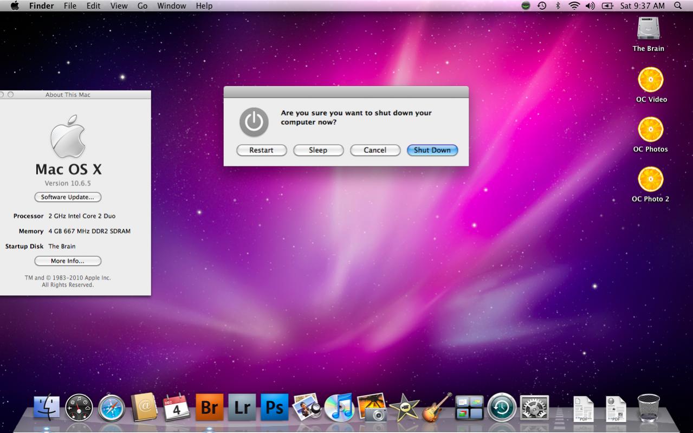
Task: Open volume control in menu bar
Action: coord(590,5)
